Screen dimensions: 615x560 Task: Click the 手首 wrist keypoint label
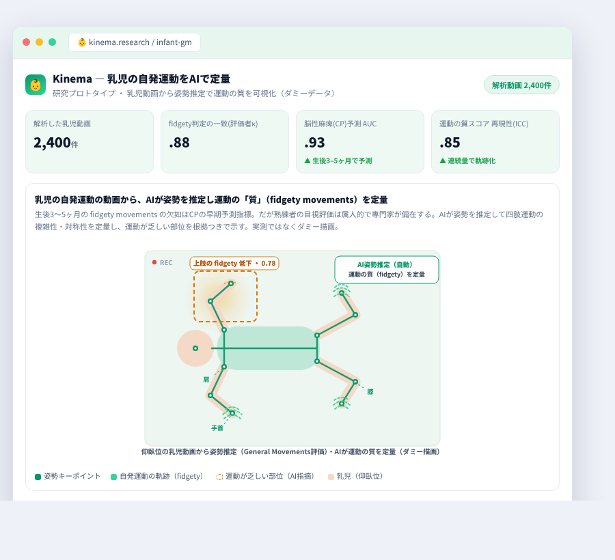(217, 428)
